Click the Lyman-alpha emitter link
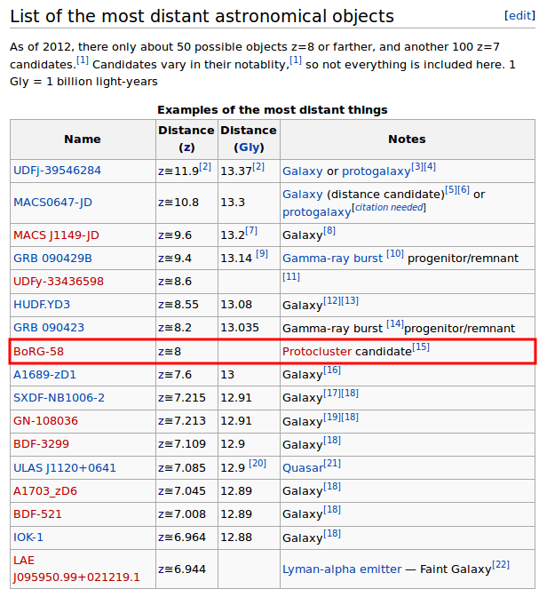 [x=342, y=569]
